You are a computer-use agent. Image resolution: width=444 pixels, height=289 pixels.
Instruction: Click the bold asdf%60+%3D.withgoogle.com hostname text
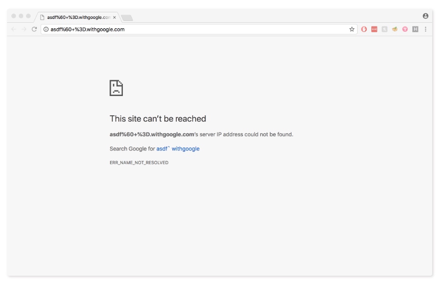click(152, 134)
